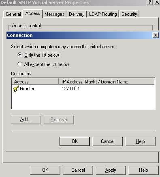Screen dimensions: 160x177
Task: Select the 127.0.0.1 address entry
Action: point(70,89)
